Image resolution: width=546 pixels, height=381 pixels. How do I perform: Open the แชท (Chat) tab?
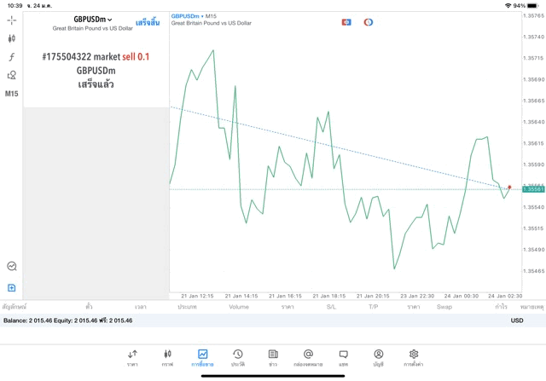coord(343,357)
